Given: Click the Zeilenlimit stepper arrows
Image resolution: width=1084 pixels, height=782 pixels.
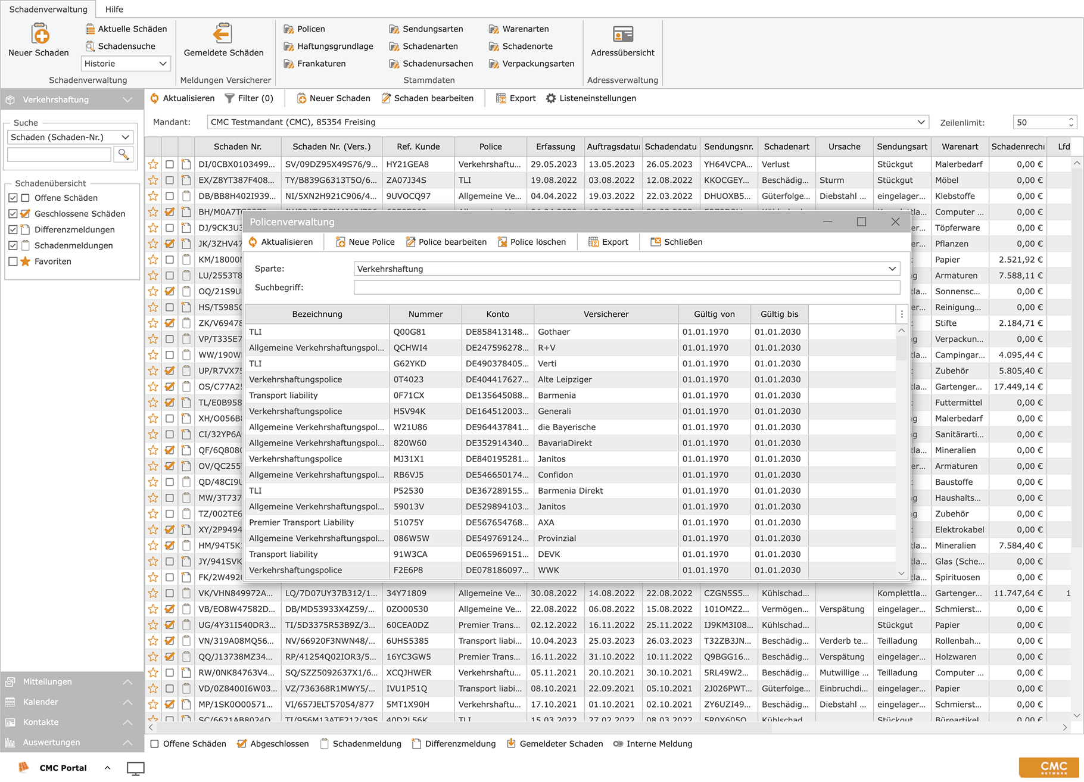Looking at the screenshot, I should [1071, 122].
